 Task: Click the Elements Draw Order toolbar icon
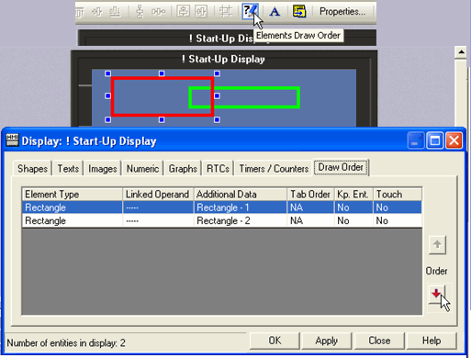coord(250,12)
